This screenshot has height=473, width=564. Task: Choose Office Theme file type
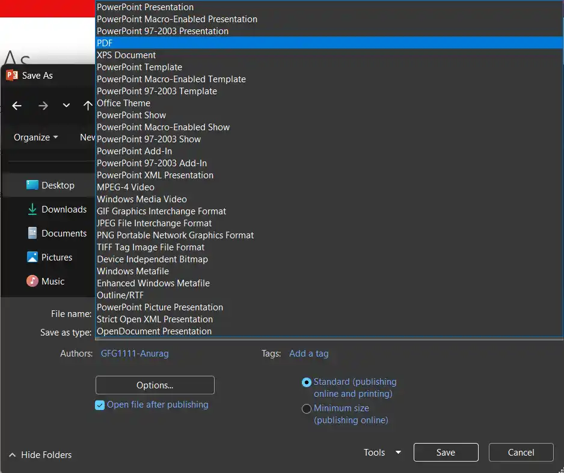pyautogui.click(x=329, y=103)
